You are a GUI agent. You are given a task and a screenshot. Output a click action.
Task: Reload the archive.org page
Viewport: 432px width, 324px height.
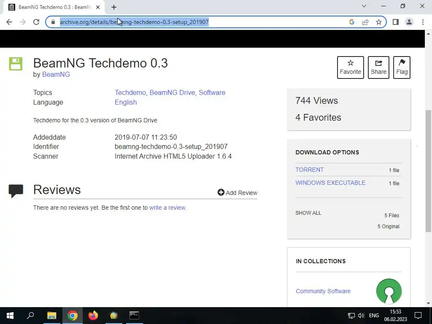tap(36, 22)
